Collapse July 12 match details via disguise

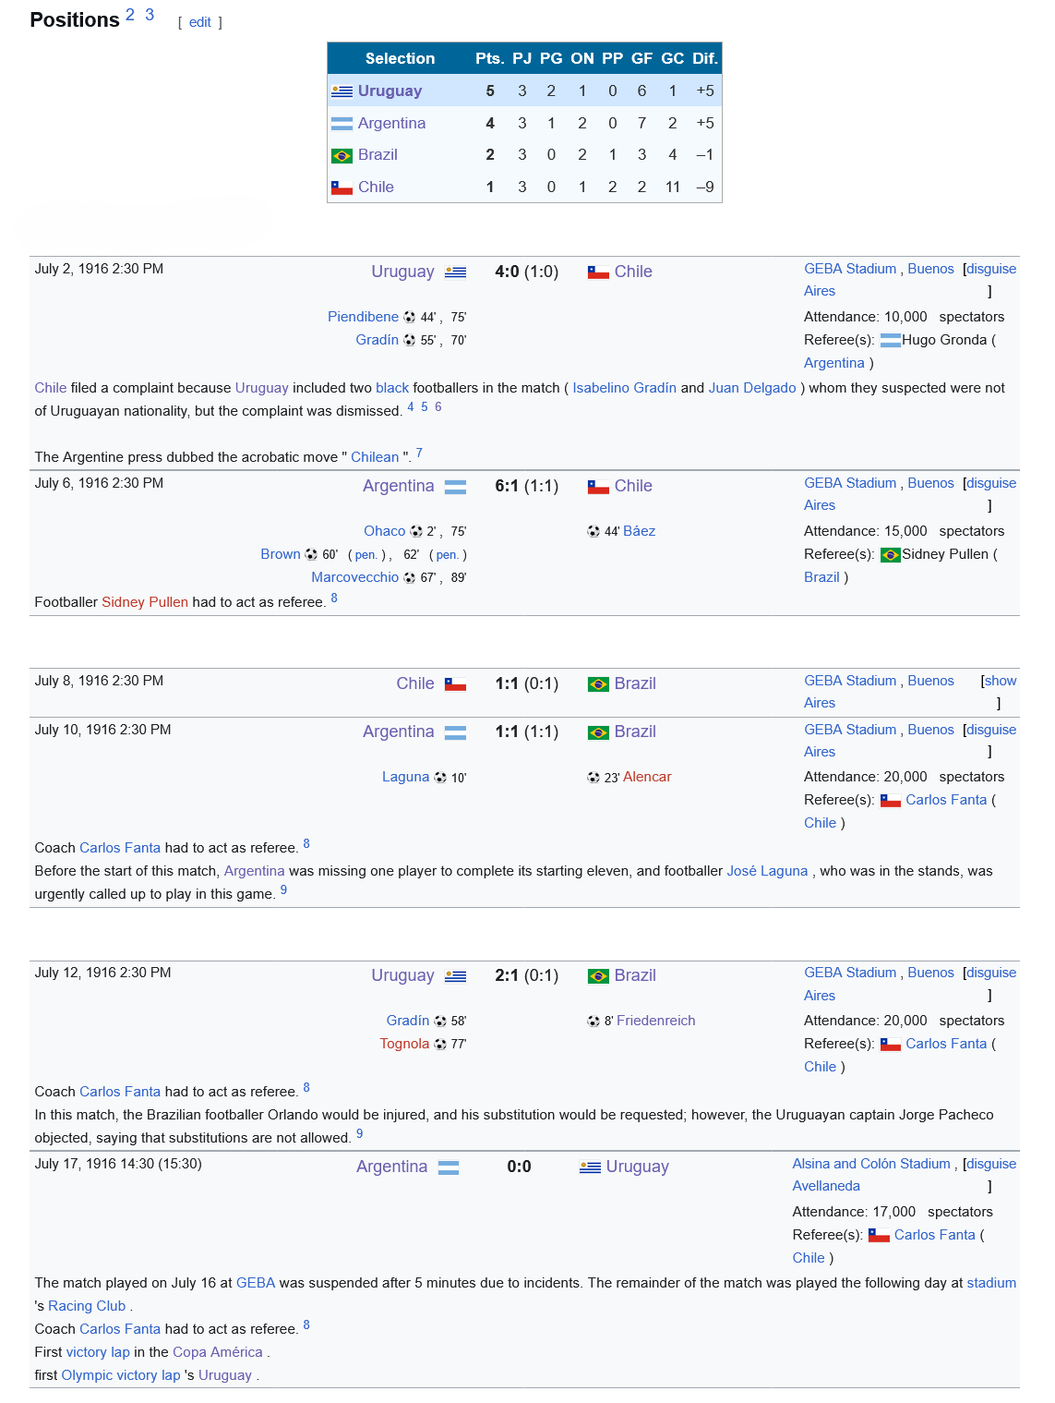[x=991, y=973]
